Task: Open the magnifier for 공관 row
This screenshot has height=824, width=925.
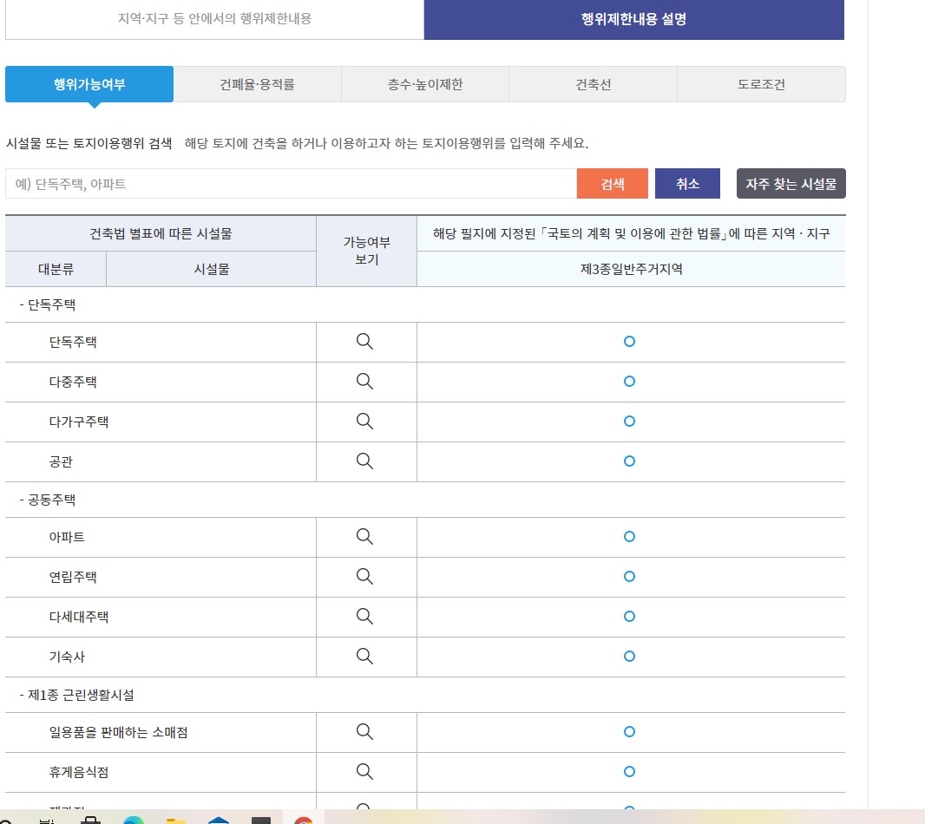Action: point(364,461)
